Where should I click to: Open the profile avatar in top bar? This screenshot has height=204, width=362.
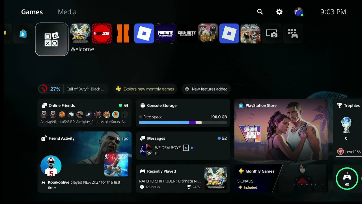click(299, 12)
